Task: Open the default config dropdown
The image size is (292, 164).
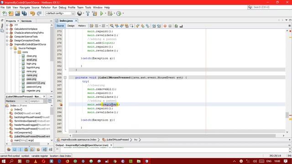Action: [60, 13]
